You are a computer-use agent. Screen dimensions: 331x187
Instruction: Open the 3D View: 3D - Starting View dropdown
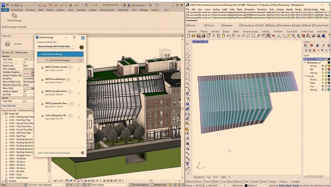click(18, 52)
